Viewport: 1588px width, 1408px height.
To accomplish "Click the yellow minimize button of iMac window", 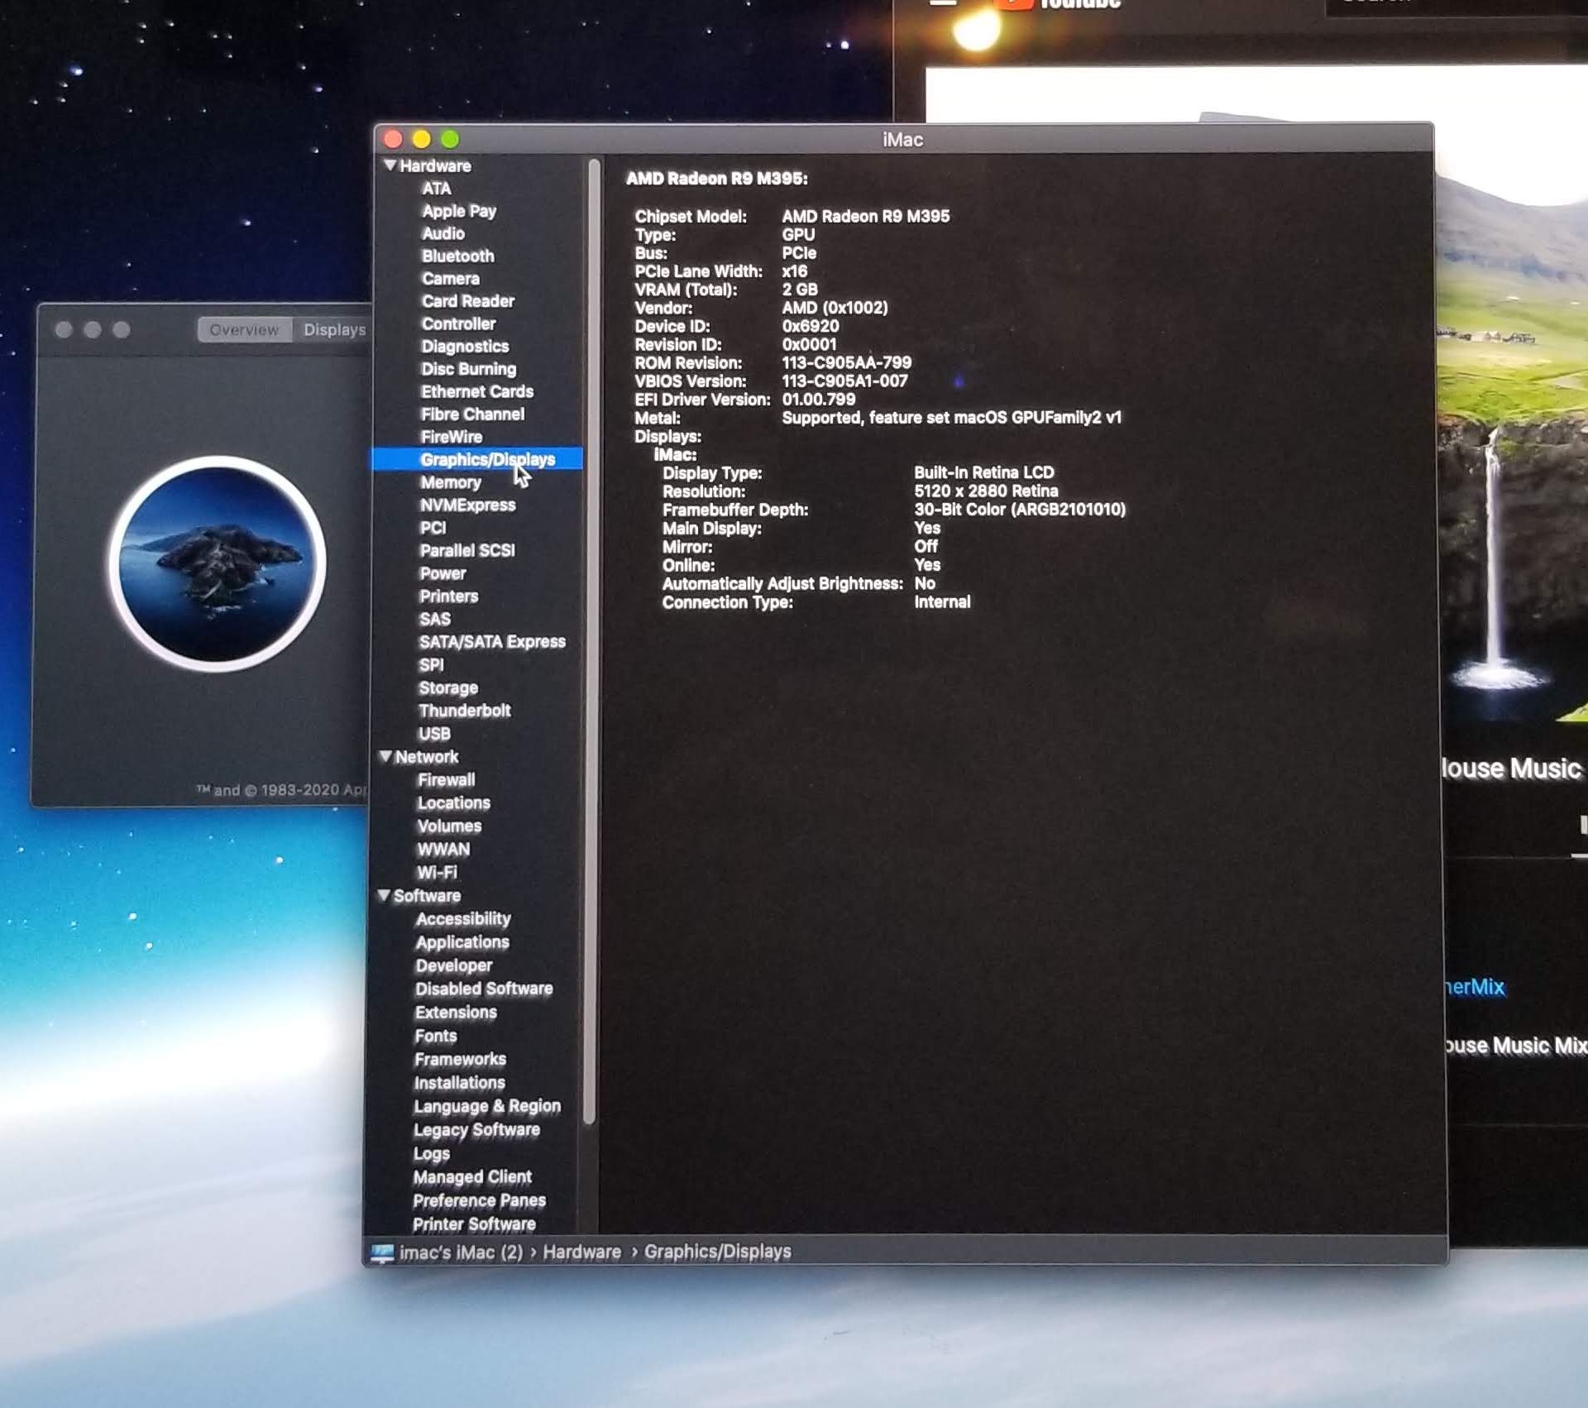I will click(x=422, y=139).
